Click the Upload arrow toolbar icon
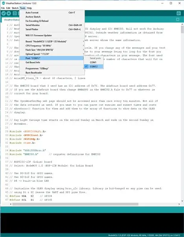The width and height of the screenshot is (184, 237). pos(9,13)
